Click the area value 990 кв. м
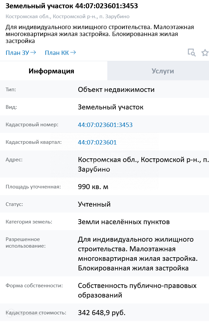 pos(93,187)
